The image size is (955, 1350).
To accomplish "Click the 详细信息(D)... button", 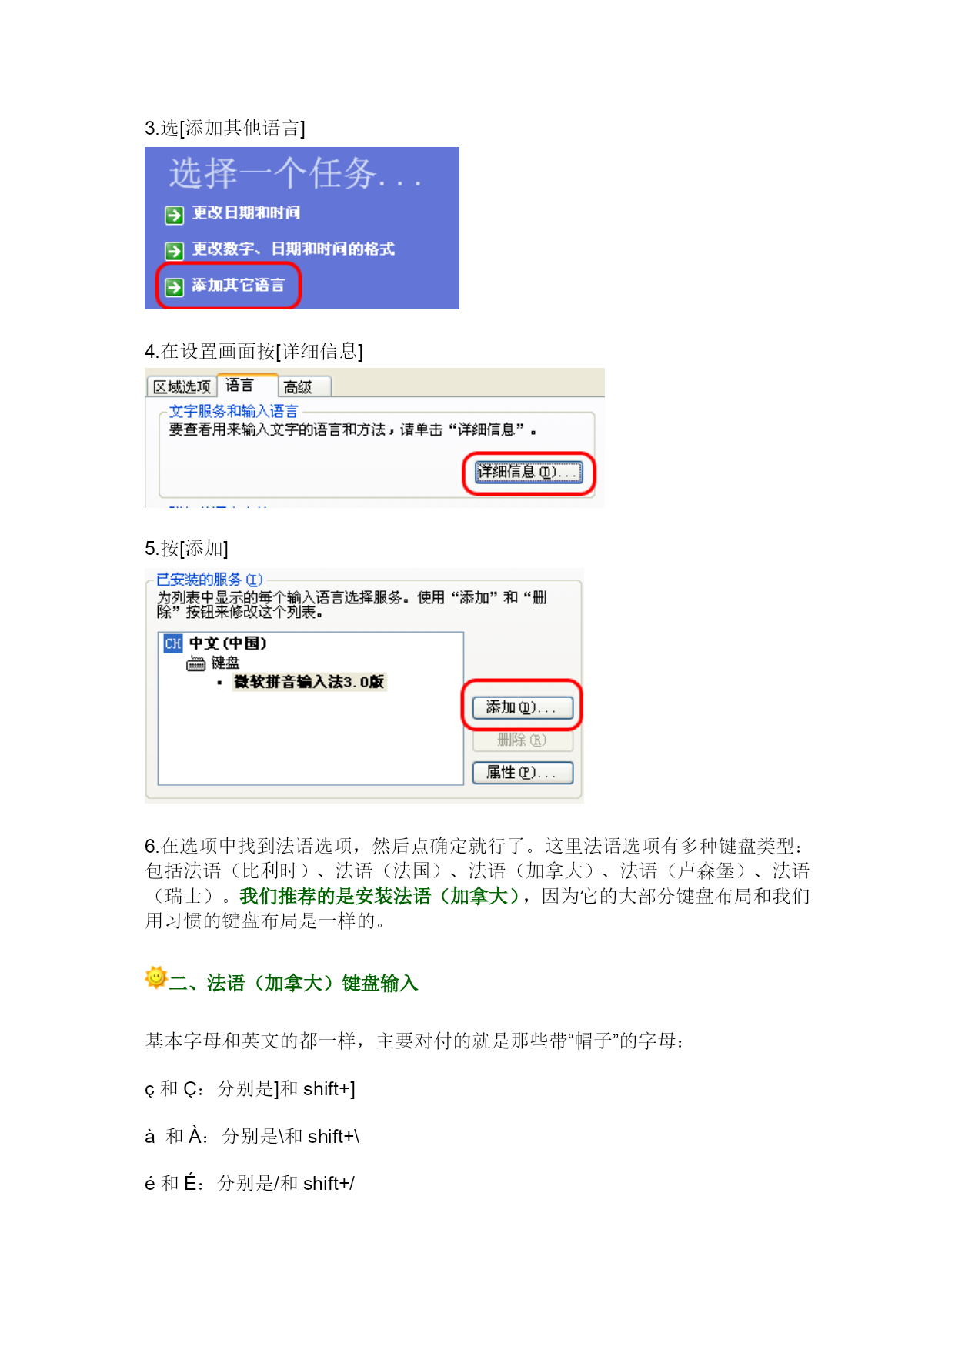I will pyautogui.click(x=529, y=473).
